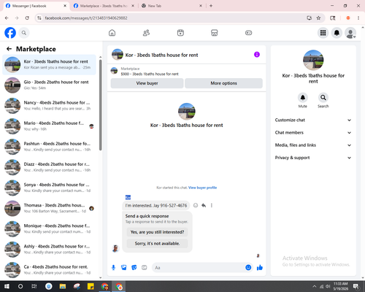Open the Windows Start menu
The image size is (365, 292).
coord(7,286)
